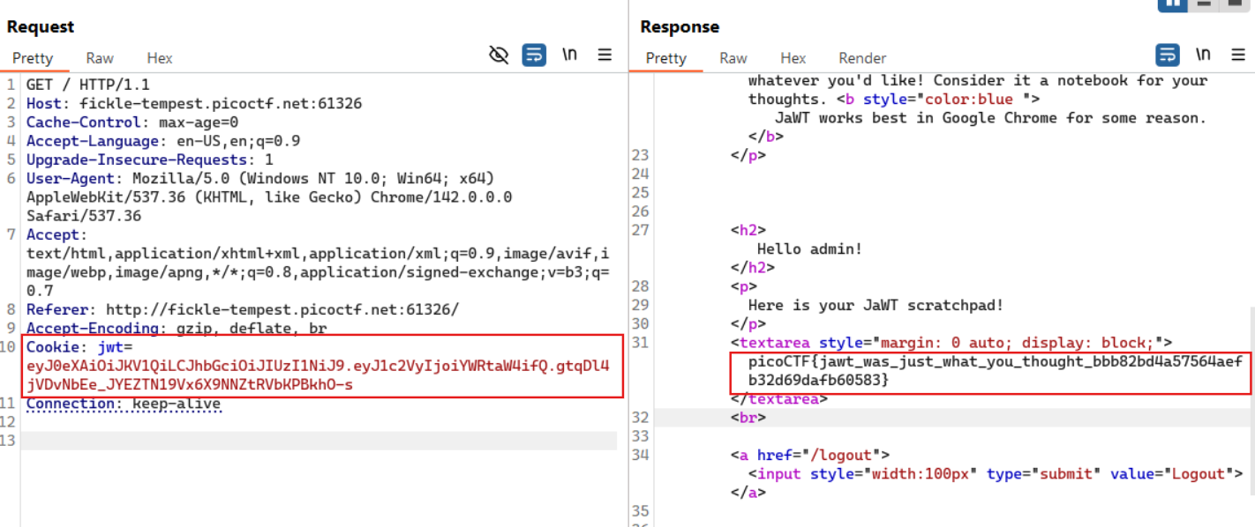Switch Request view to the Hex tab
The height and width of the screenshot is (527, 1255).
(x=160, y=58)
